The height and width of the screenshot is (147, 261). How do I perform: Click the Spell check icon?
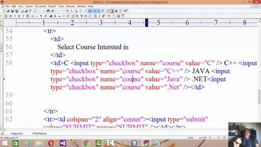click(30, 11)
